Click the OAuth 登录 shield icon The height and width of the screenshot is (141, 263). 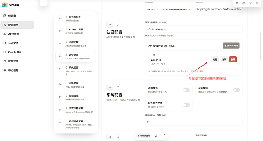(x=5, y=52)
